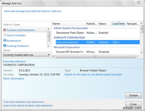Click the add-on list vertical scrollbar thumb
Viewport: 145px width, 111px height.
point(141,29)
